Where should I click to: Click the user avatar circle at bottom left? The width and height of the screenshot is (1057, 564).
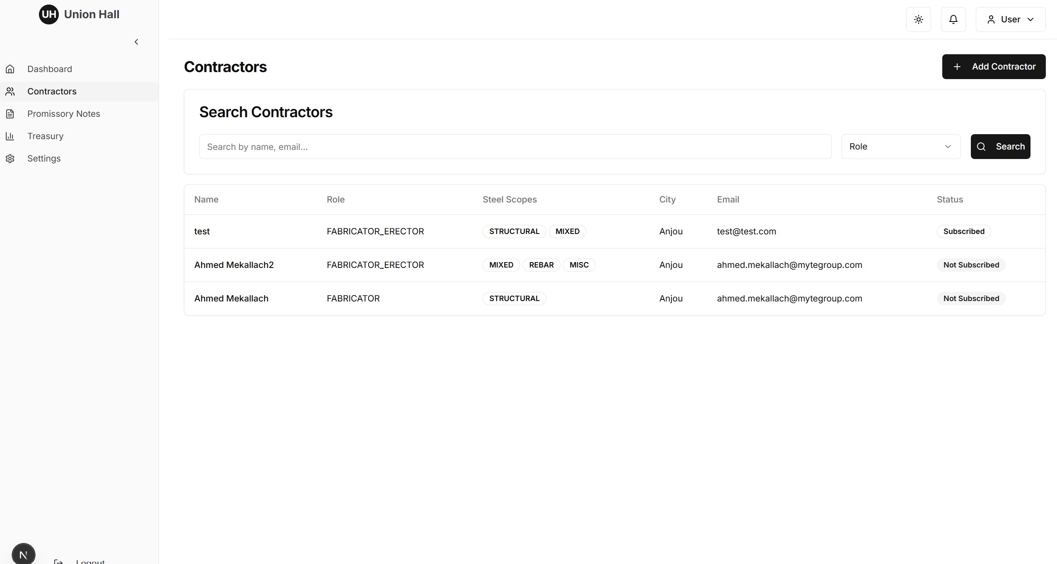(x=23, y=554)
